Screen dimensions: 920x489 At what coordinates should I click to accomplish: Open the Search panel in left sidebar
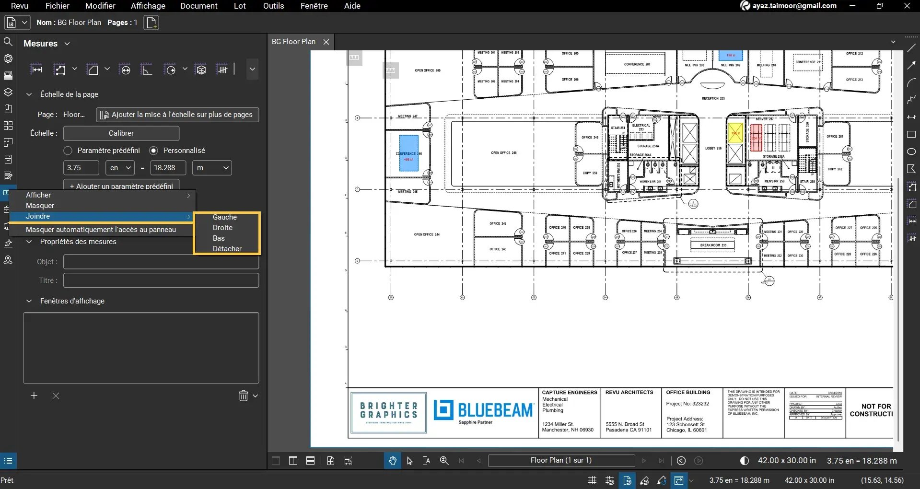pyautogui.click(x=8, y=42)
